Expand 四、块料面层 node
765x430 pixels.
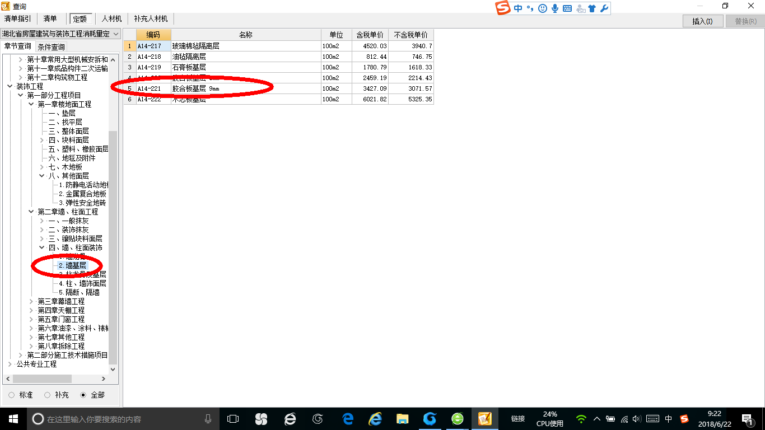(42, 140)
